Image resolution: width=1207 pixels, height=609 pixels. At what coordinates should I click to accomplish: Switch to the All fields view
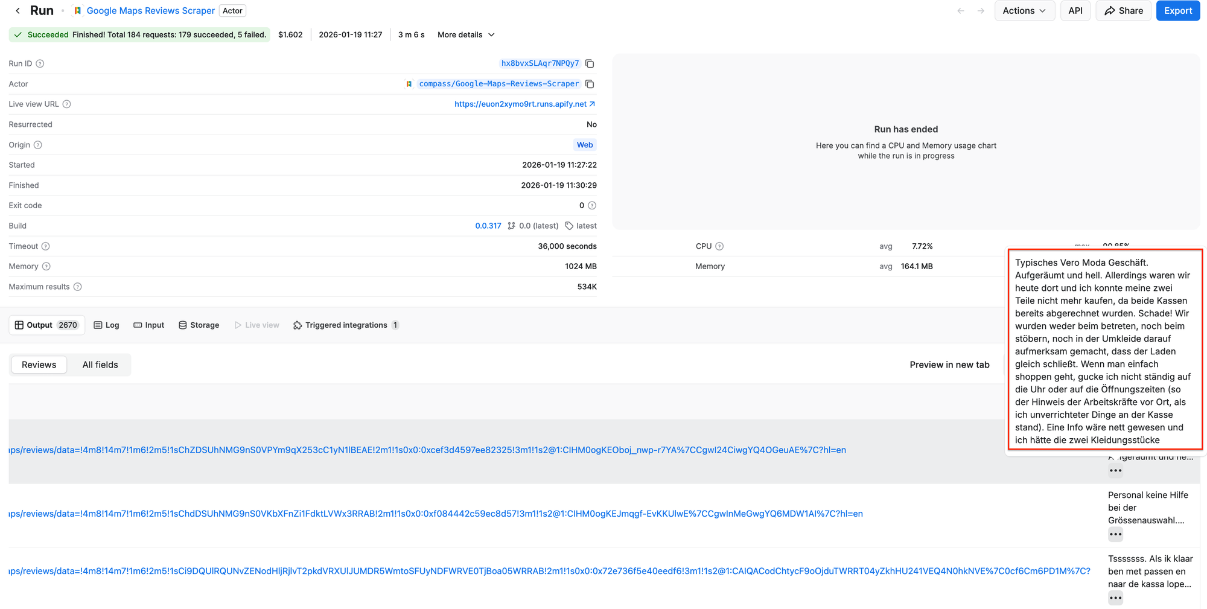[100, 365]
